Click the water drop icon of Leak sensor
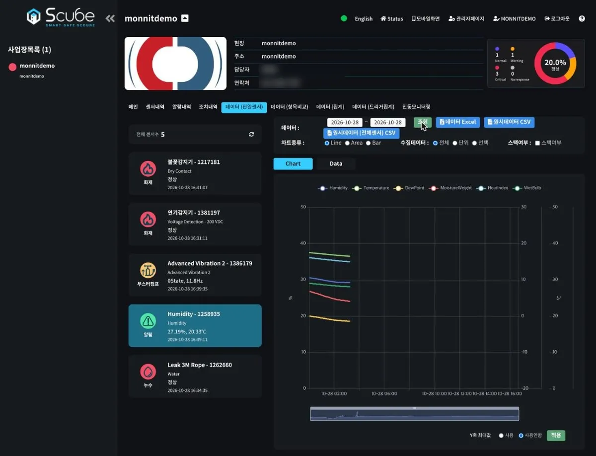Image resolution: width=596 pixels, height=456 pixels. click(x=148, y=372)
